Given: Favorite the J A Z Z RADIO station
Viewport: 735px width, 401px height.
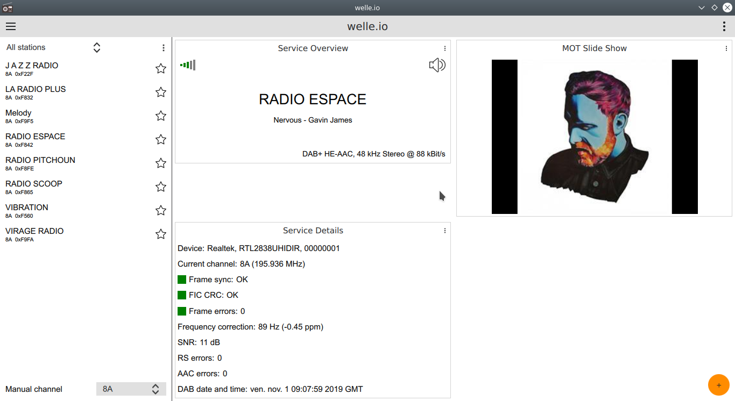Looking at the screenshot, I should tap(160, 68).
